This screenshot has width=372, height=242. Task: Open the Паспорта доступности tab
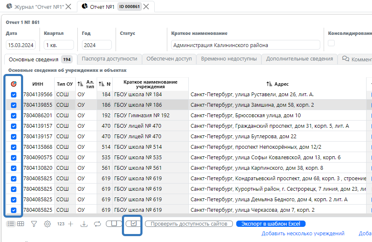(x=109, y=59)
